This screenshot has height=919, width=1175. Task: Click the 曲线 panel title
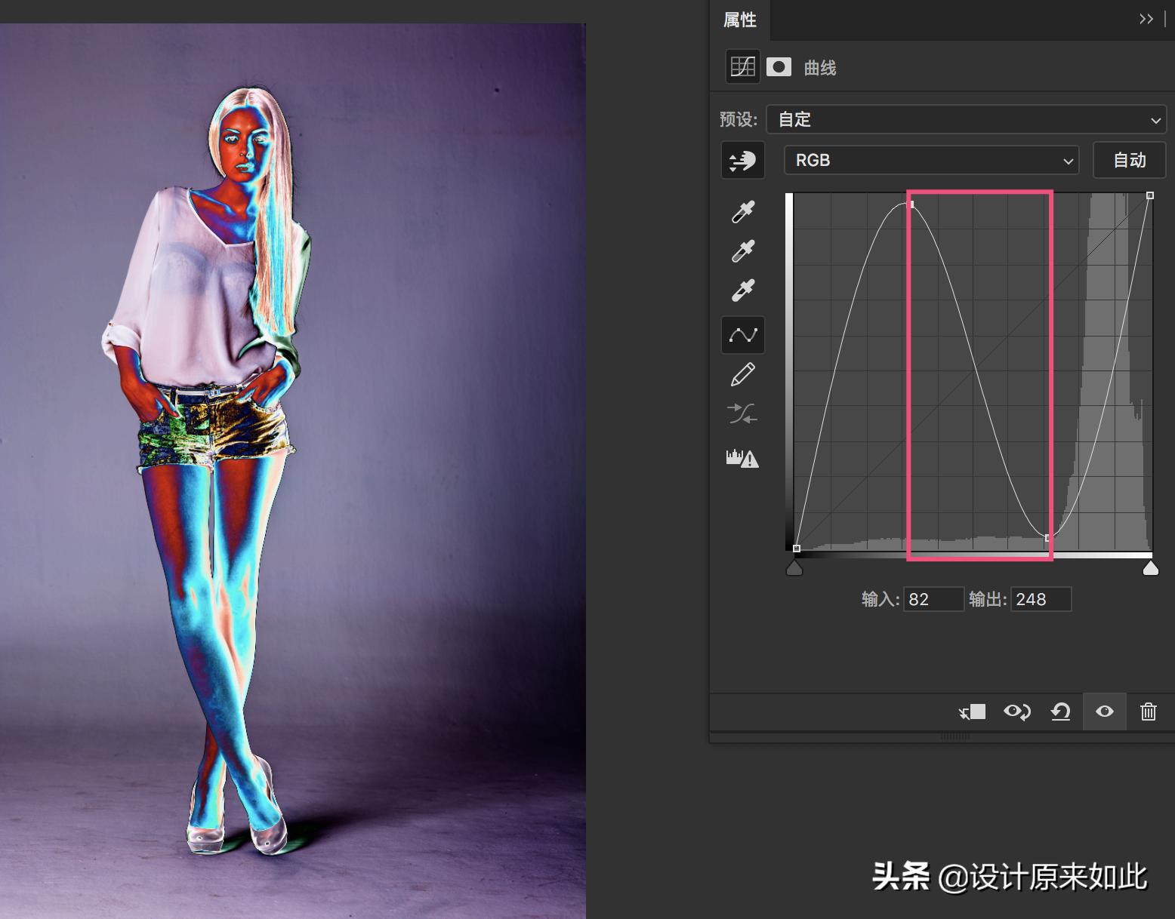pos(821,66)
